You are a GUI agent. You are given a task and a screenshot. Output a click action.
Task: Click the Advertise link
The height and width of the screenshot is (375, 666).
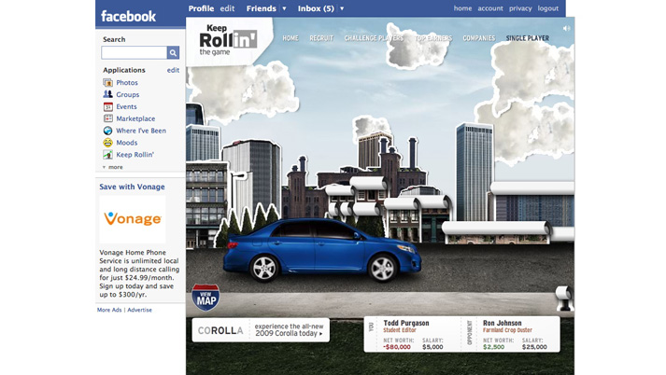[x=139, y=310]
